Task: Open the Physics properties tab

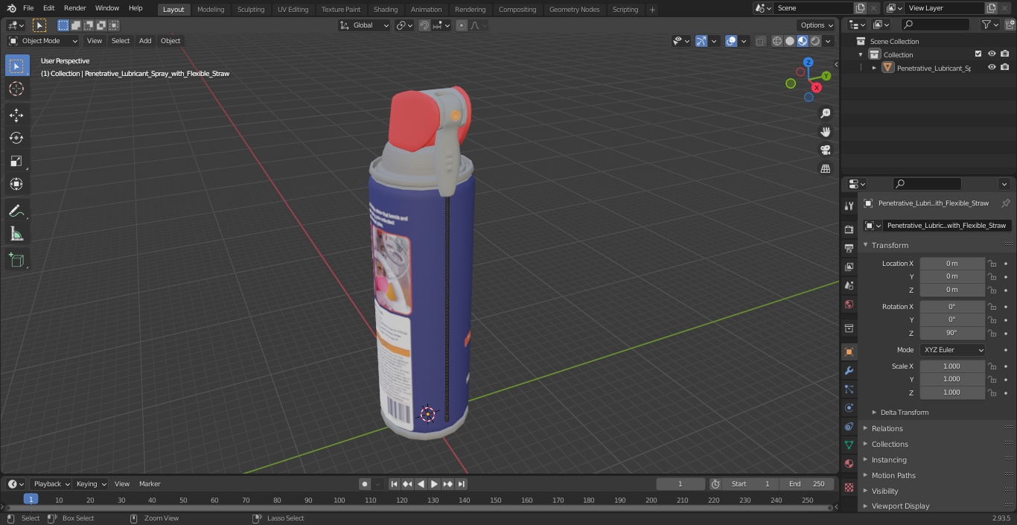Action: pos(849,407)
